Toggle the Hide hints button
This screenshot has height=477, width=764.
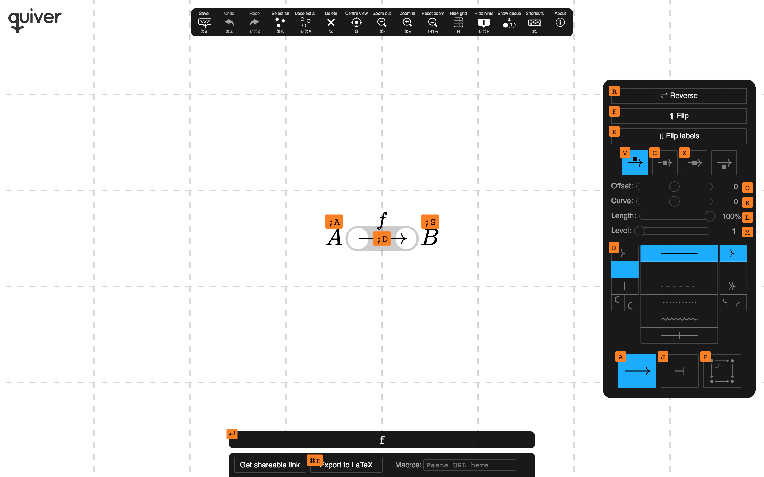(484, 22)
